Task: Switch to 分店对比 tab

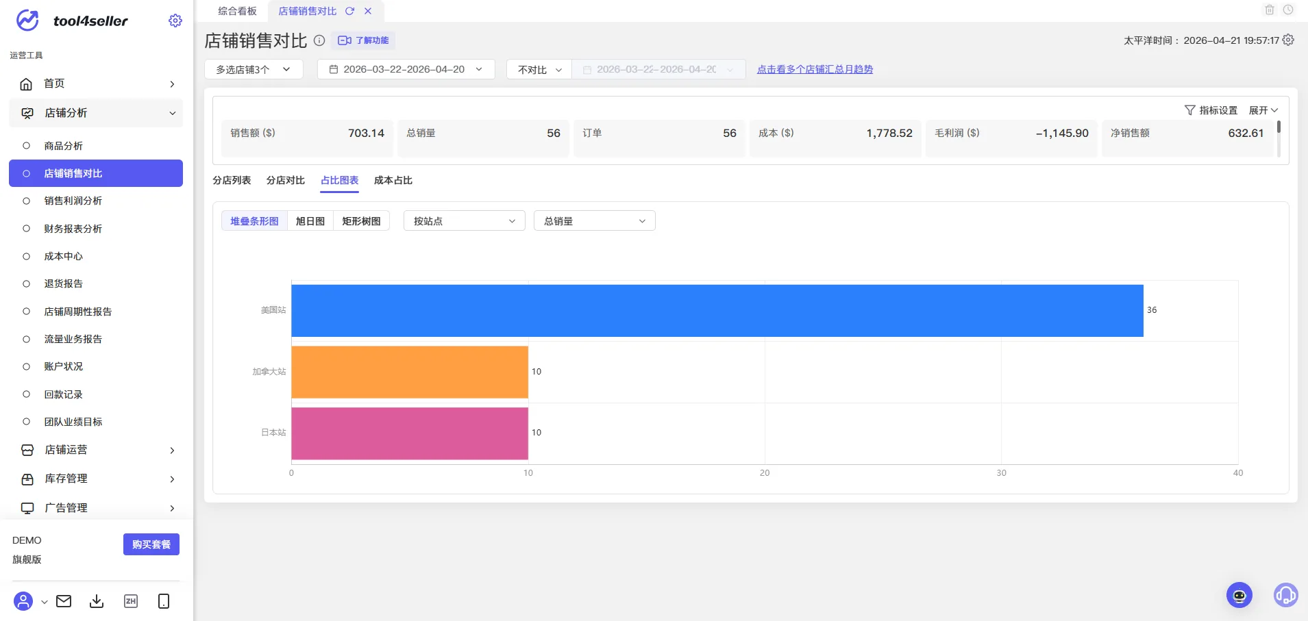Action: tap(286, 180)
